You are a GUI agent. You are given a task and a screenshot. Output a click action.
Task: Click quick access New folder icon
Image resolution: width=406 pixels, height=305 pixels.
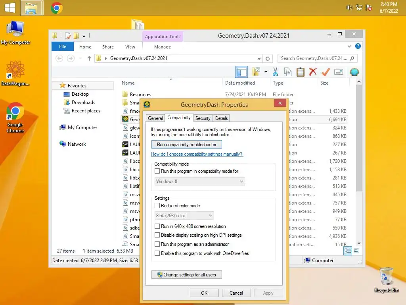[x=76, y=35]
